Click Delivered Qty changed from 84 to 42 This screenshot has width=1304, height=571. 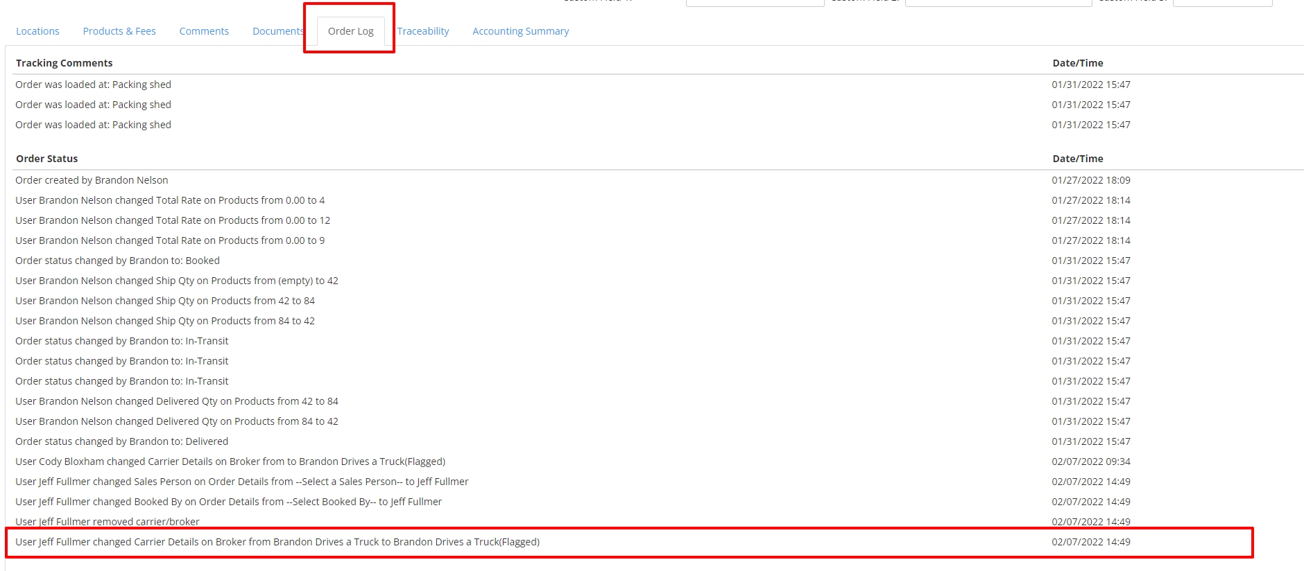(x=177, y=421)
